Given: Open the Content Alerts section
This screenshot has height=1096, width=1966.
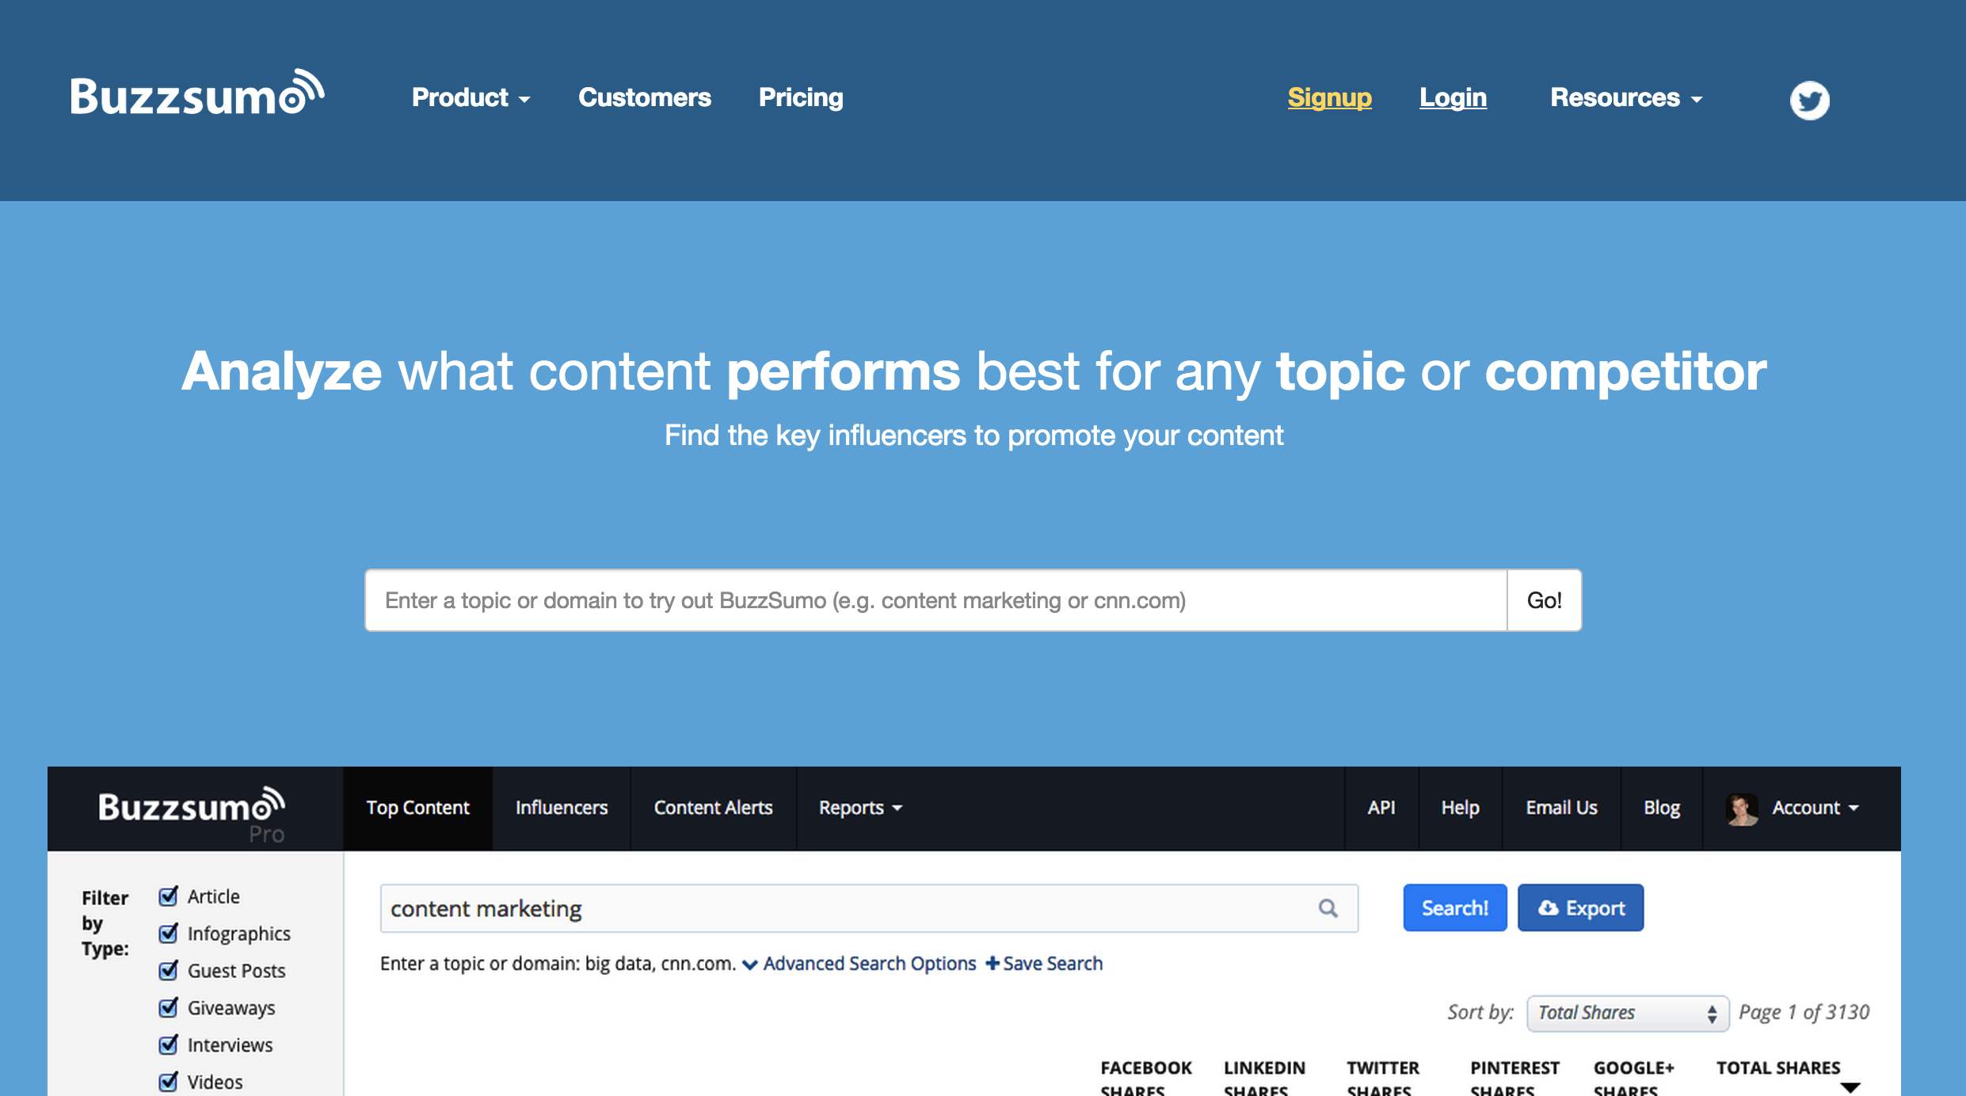Looking at the screenshot, I should [712, 808].
